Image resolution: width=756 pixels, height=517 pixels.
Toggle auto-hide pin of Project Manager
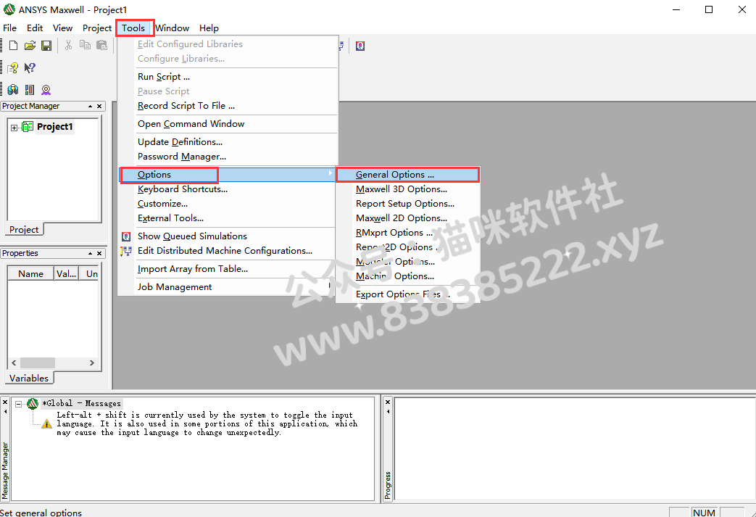[90, 106]
